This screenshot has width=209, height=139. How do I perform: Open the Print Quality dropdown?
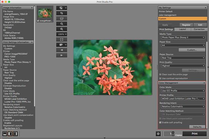click(183, 66)
